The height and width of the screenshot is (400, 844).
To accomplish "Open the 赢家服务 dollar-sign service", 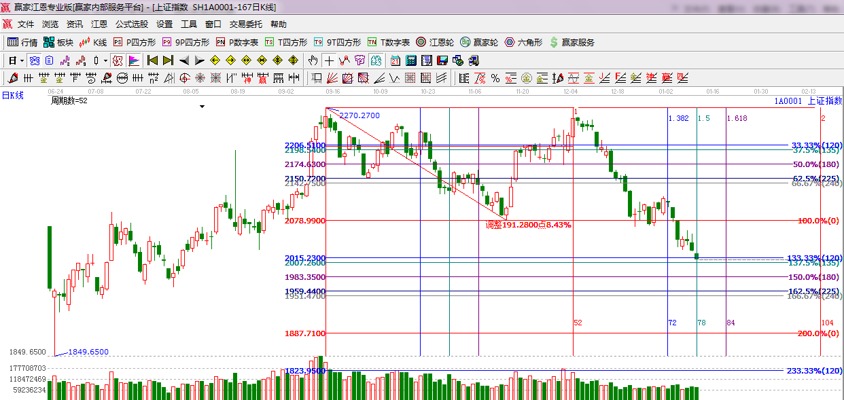I will [x=572, y=42].
